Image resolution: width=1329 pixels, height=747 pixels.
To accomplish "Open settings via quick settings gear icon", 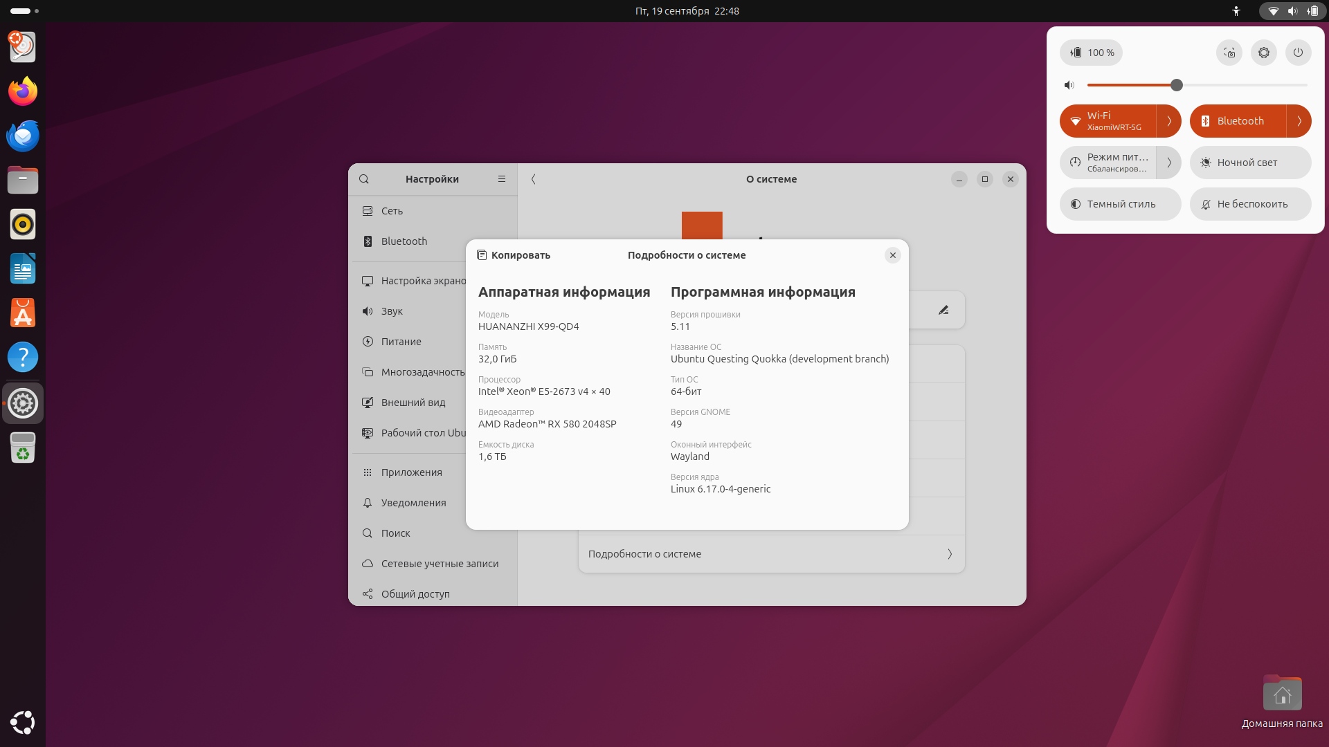I will [1264, 53].
